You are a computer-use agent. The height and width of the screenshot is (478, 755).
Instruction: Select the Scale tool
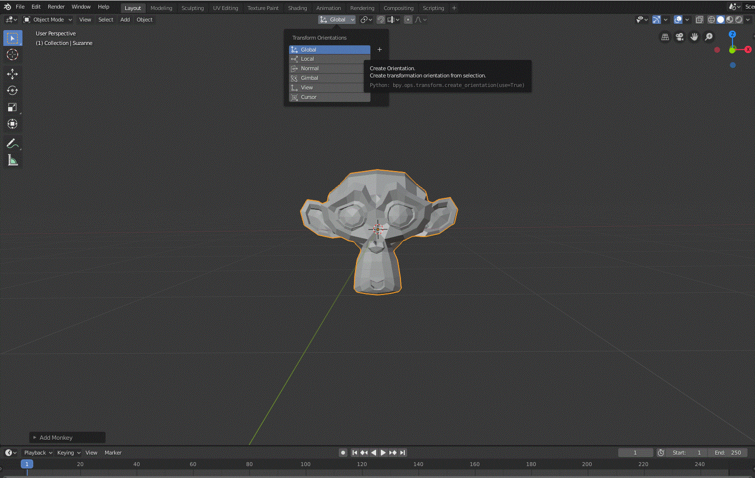[x=12, y=107]
